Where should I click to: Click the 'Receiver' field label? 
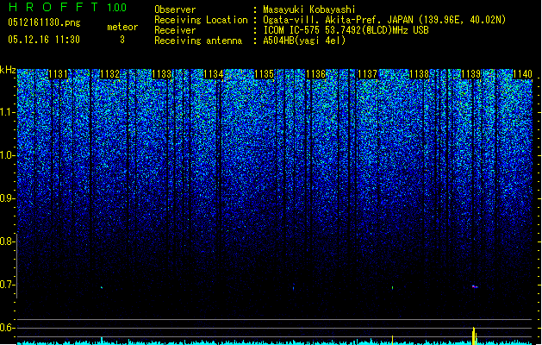click(x=175, y=30)
